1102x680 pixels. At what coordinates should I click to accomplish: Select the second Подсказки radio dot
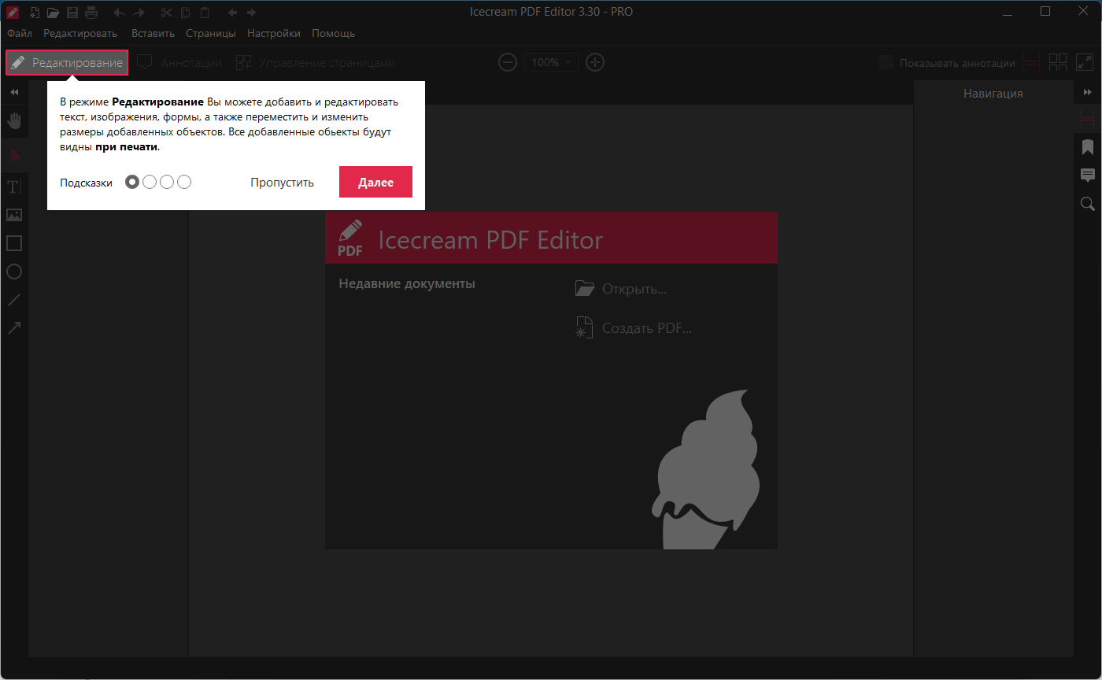coord(150,182)
